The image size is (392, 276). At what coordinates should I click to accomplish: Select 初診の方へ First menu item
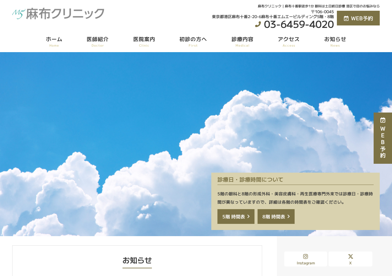point(193,41)
